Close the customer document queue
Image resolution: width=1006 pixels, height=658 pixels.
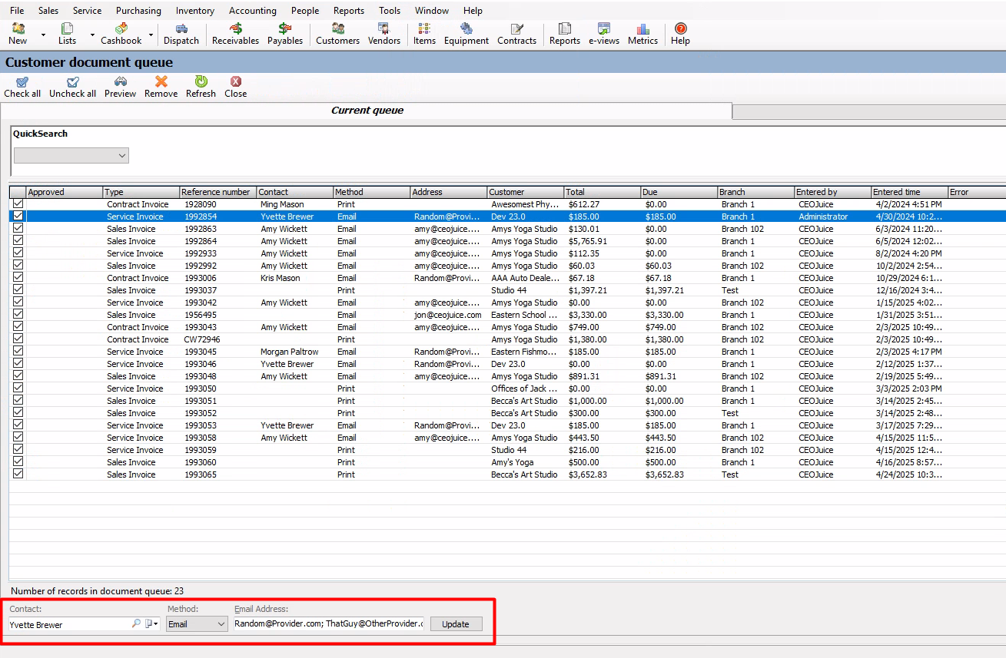click(x=236, y=87)
